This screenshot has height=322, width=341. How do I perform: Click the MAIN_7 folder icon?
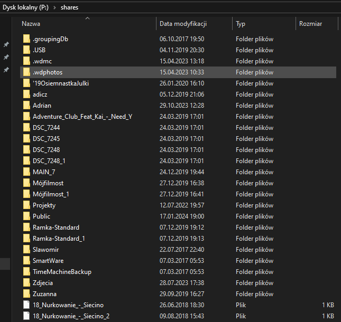click(26, 172)
